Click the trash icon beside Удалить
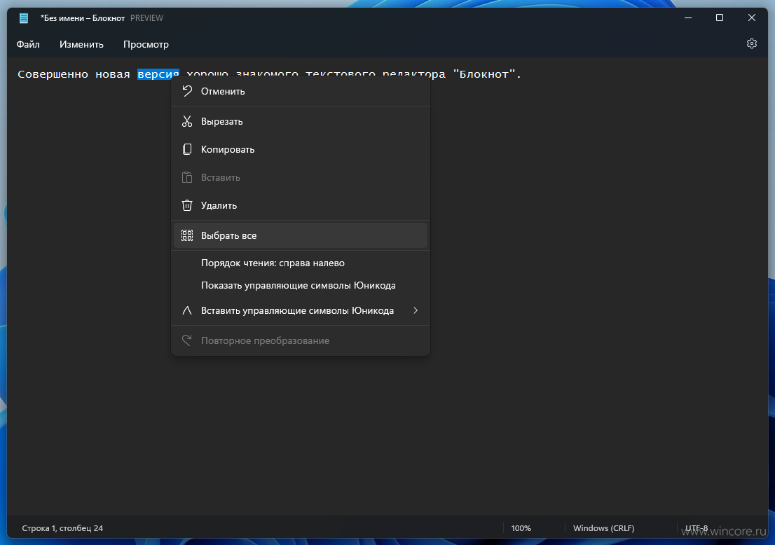The image size is (775, 545). tap(187, 205)
